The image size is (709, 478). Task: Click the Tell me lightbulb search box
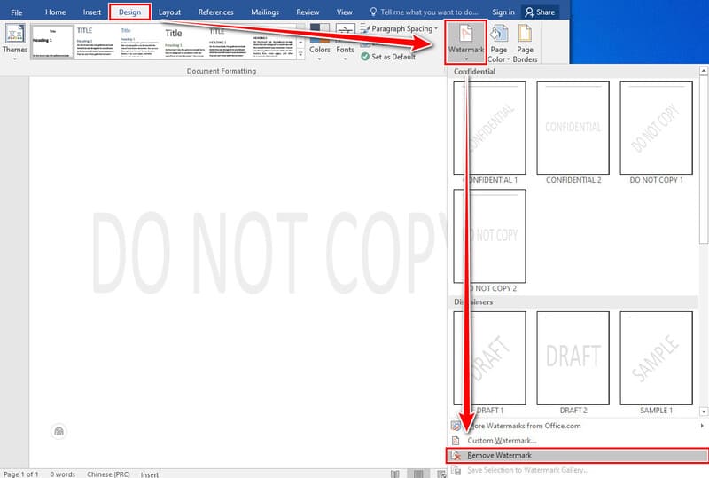pos(424,12)
